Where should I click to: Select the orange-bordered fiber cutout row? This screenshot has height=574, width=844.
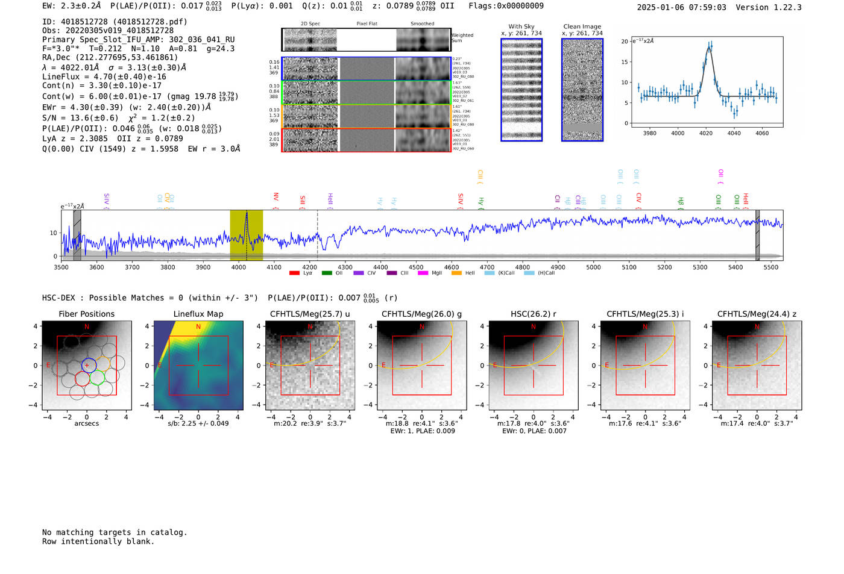[x=366, y=116]
